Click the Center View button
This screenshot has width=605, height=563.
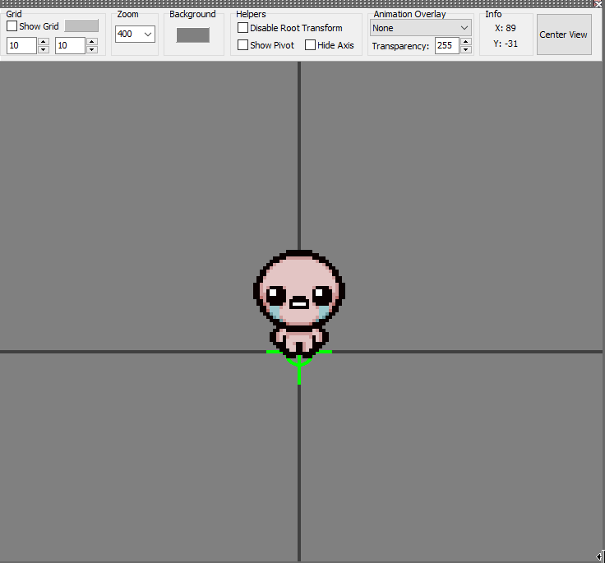[x=564, y=35]
